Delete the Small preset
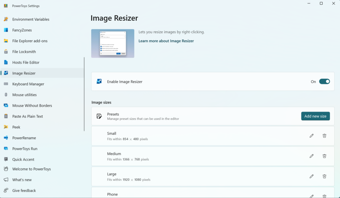340x198 pixels. pos(324,136)
